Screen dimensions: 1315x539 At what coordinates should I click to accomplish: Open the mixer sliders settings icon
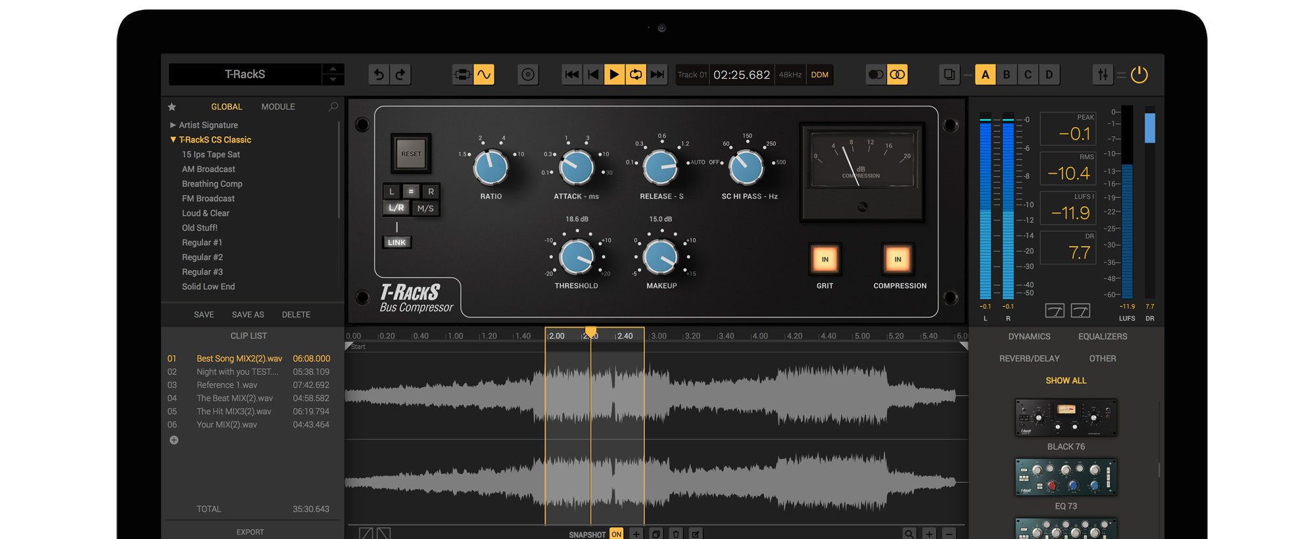pos(1103,75)
